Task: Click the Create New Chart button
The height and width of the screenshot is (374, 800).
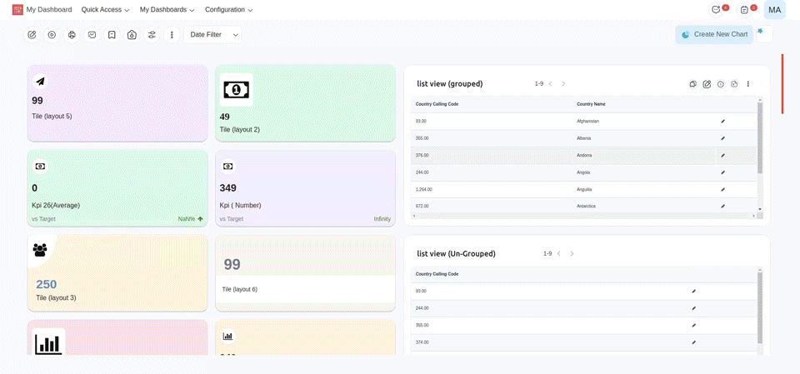Action: [713, 34]
